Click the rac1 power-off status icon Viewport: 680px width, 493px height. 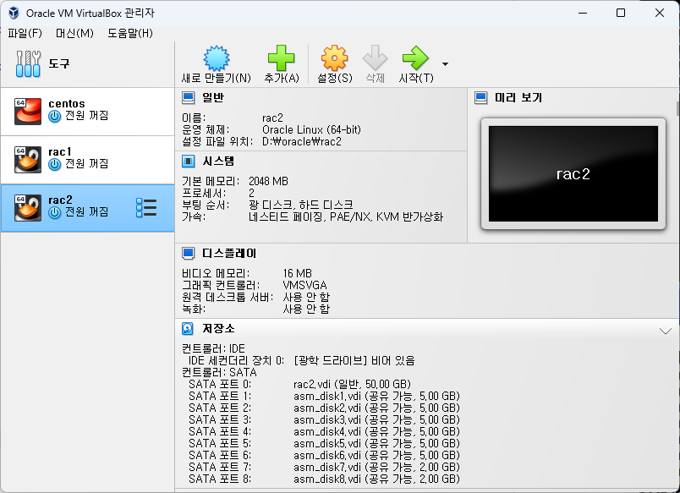[x=54, y=164]
